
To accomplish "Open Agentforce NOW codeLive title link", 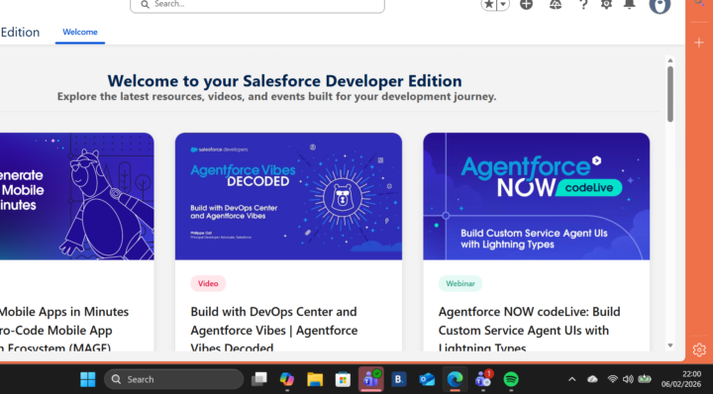I will coord(529,330).
